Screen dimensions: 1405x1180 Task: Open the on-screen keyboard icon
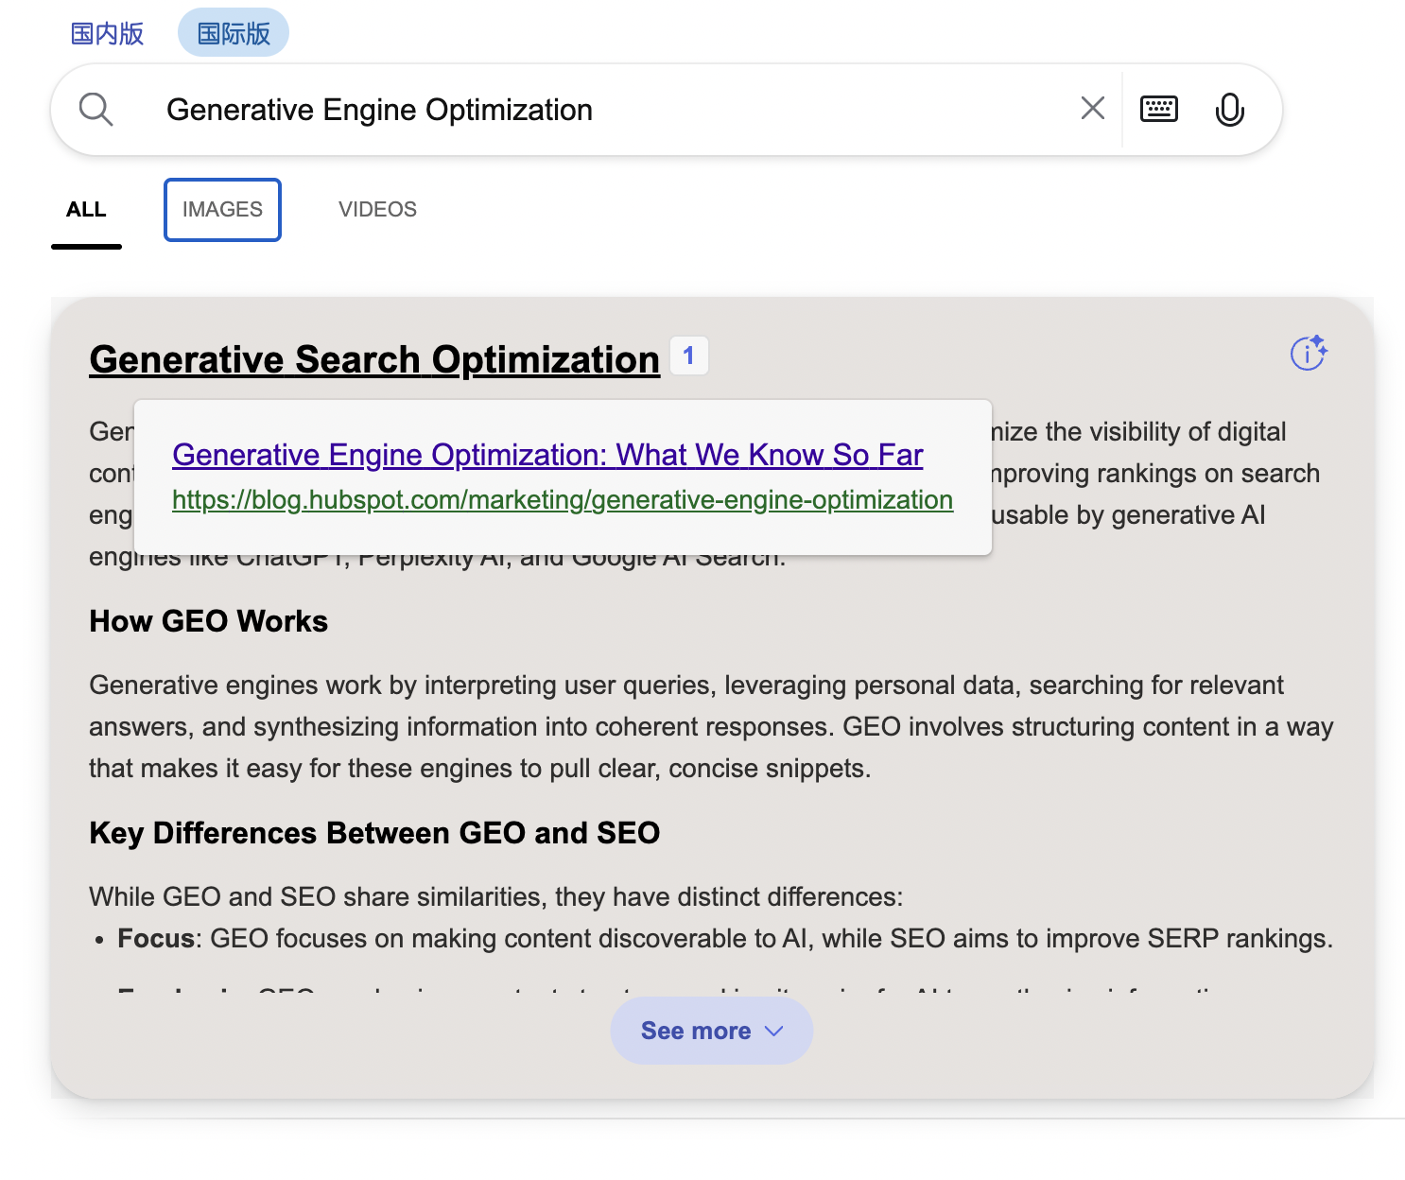(x=1159, y=109)
